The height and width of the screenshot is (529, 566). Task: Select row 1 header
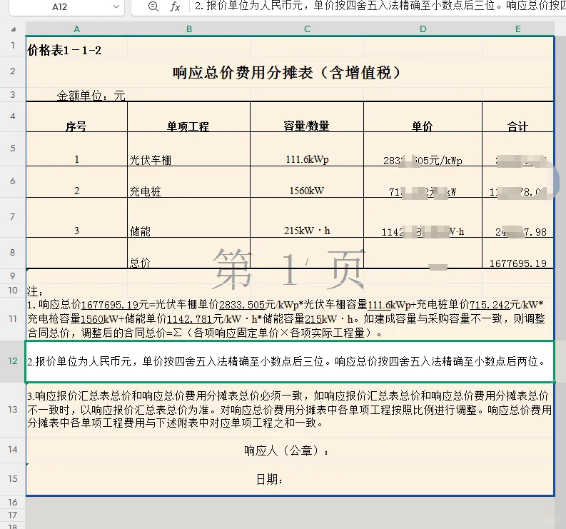click(x=13, y=46)
